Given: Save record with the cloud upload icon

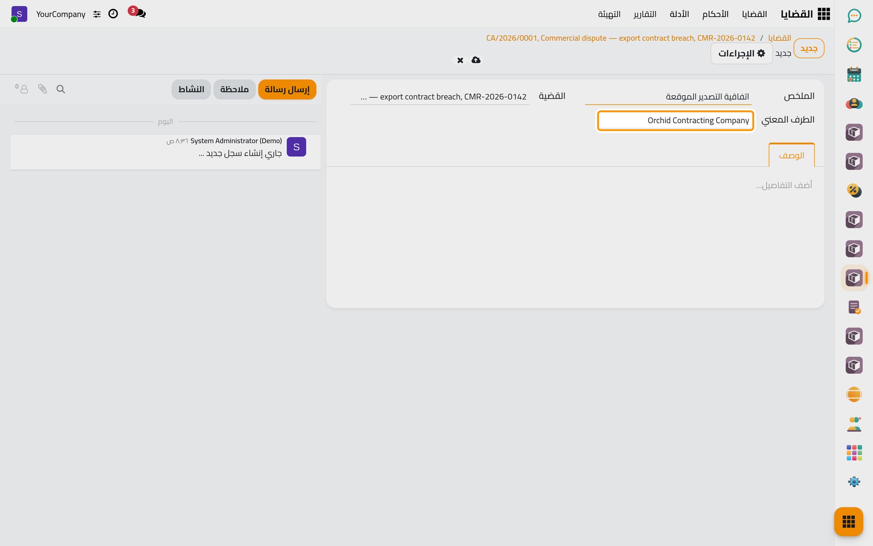Looking at the screenshot, I should (x=476, y=60).
